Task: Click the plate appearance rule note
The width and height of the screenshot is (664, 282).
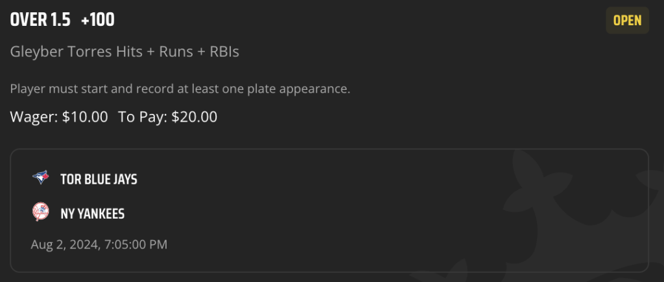Action: click(x=180, y=89)
